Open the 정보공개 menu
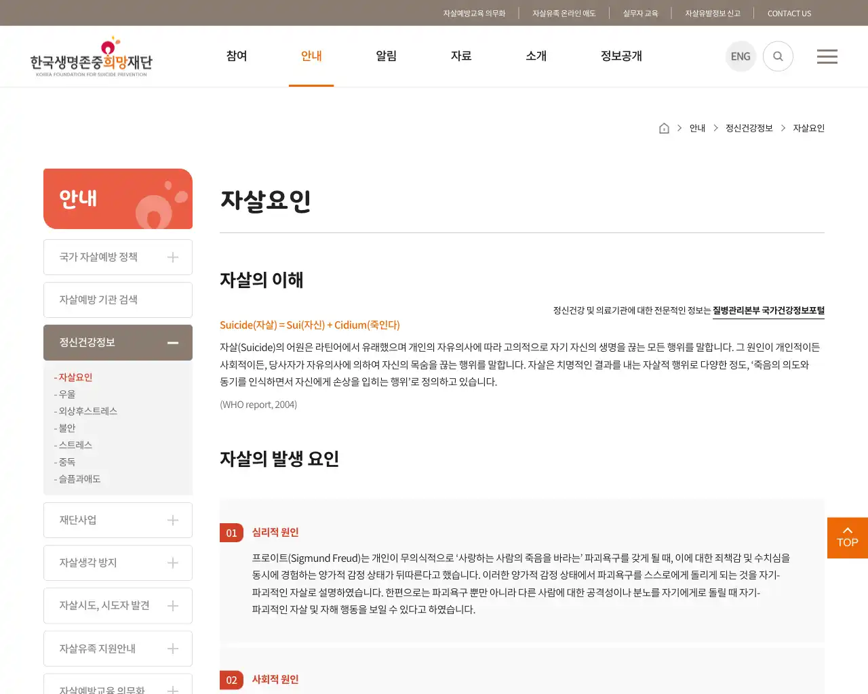This screenshot has height=694, width=868. (x=620, y=56)
